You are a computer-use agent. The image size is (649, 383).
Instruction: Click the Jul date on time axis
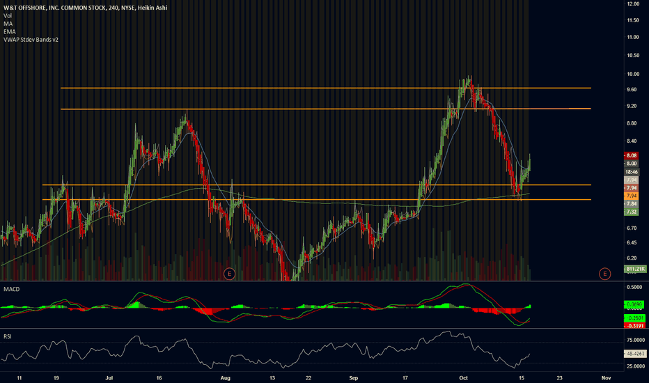coord(109,378)
